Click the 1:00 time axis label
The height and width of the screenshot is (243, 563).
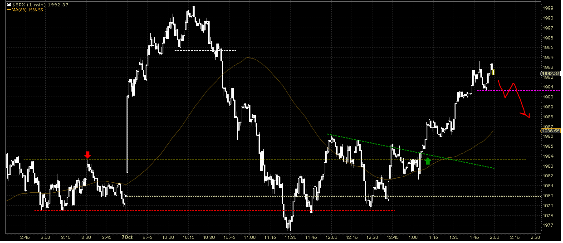413,237
